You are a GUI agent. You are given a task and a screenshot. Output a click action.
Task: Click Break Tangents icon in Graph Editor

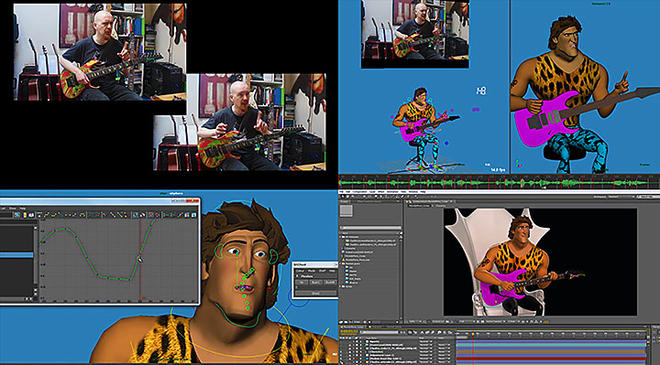point(106,214)
